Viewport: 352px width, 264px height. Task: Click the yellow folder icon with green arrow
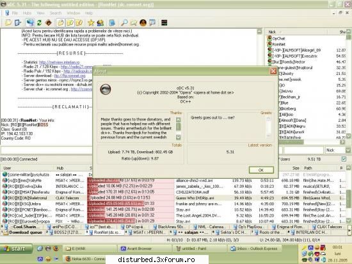click(70, 22)
